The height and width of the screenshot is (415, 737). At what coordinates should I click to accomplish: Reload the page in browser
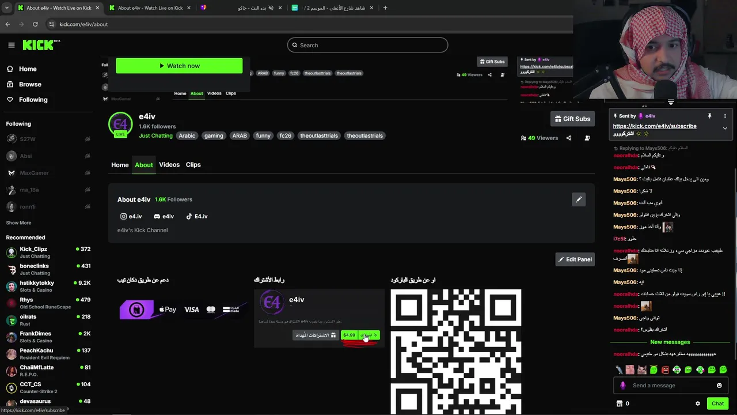pyautogui.click(x=35, y=24)
